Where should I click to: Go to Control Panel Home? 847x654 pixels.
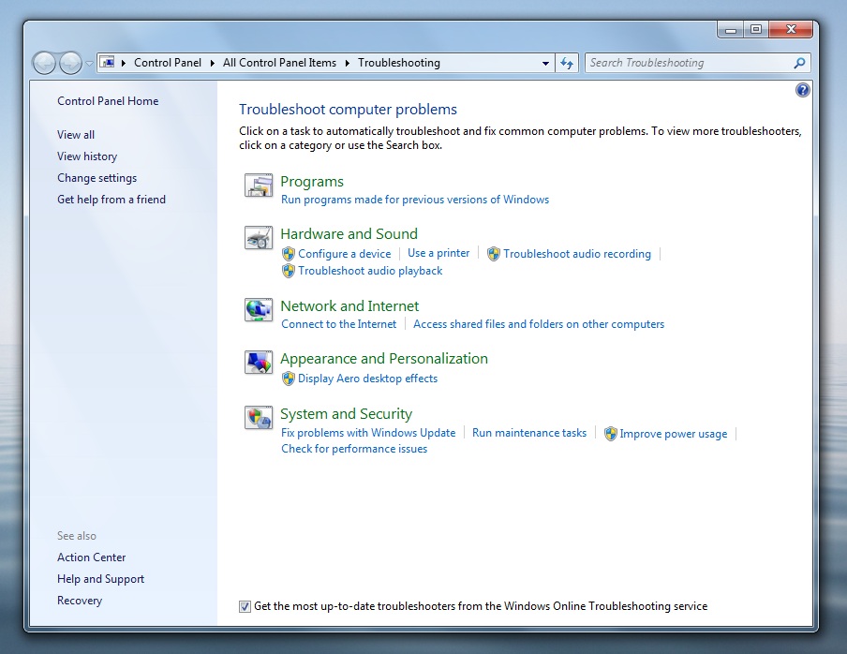[x=108, y=101]
